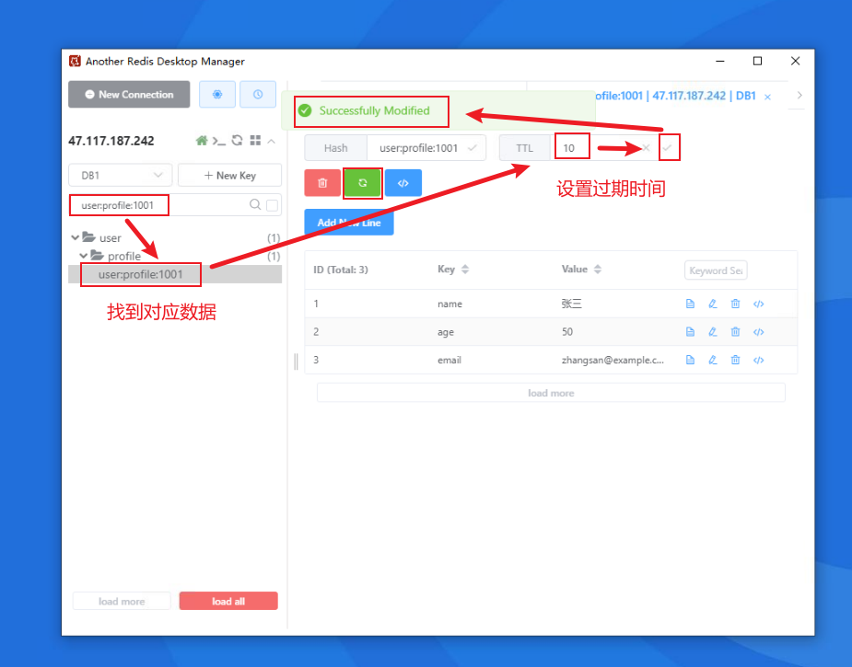Switch to the 47.117.187.242 | DB1 tab
Screen dimensions: 852x667
(x=675, y=96)
